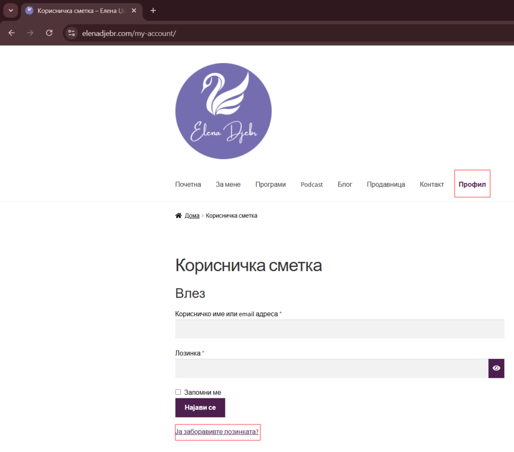Open the Продавница shop page

coord(385,184)
